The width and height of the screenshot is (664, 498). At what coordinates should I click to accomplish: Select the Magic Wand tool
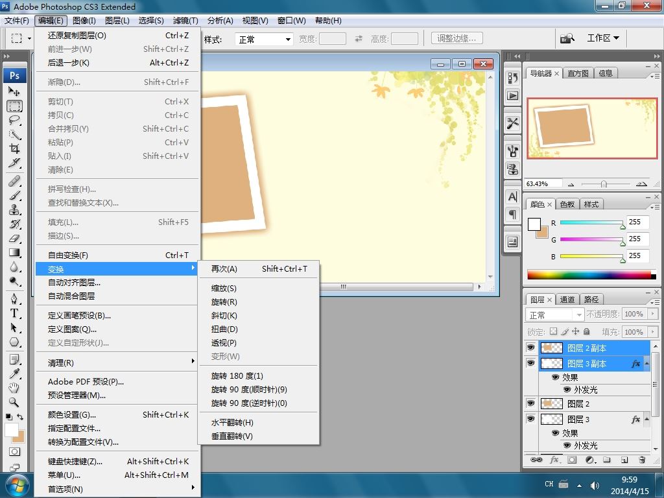(x=14, y=135)
